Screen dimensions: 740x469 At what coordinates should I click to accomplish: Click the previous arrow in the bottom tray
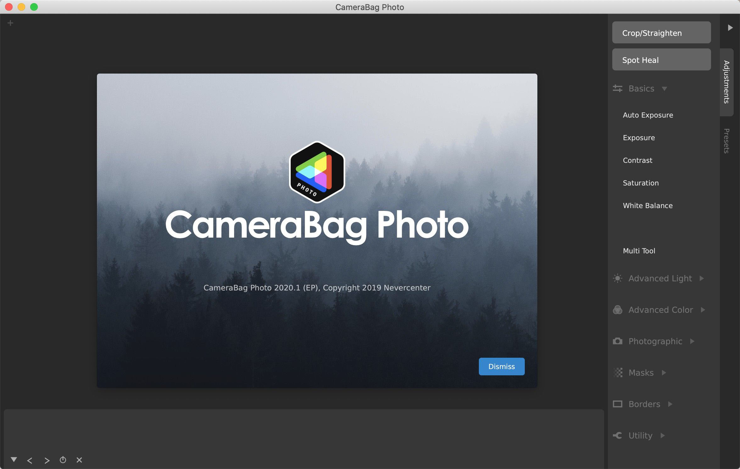point(30,461)
